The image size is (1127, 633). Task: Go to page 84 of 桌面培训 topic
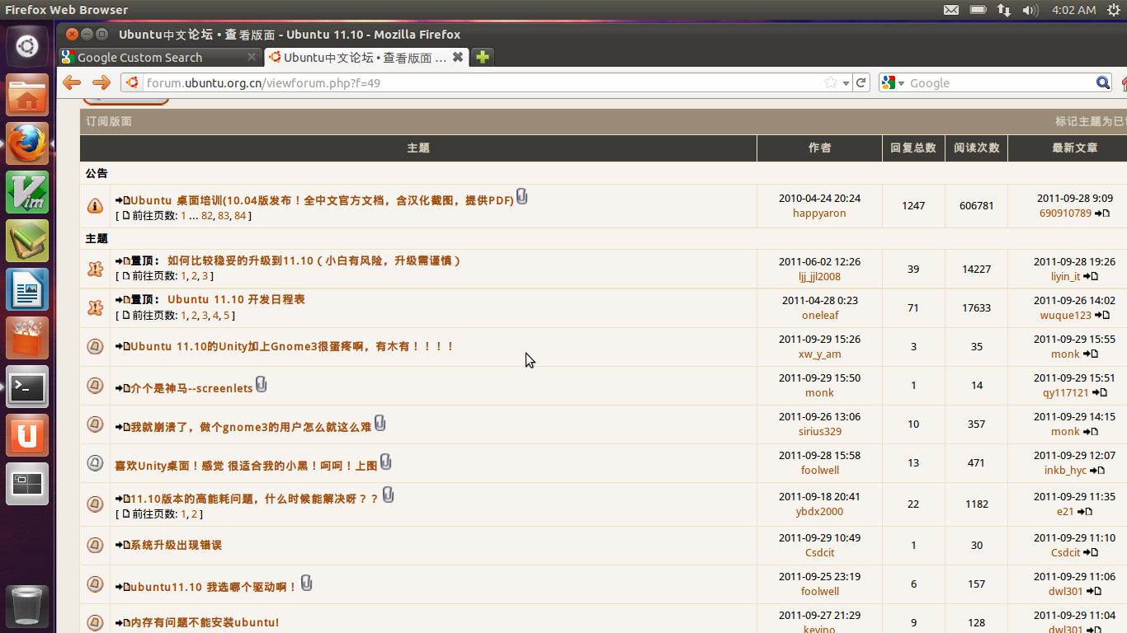[240, 216]
